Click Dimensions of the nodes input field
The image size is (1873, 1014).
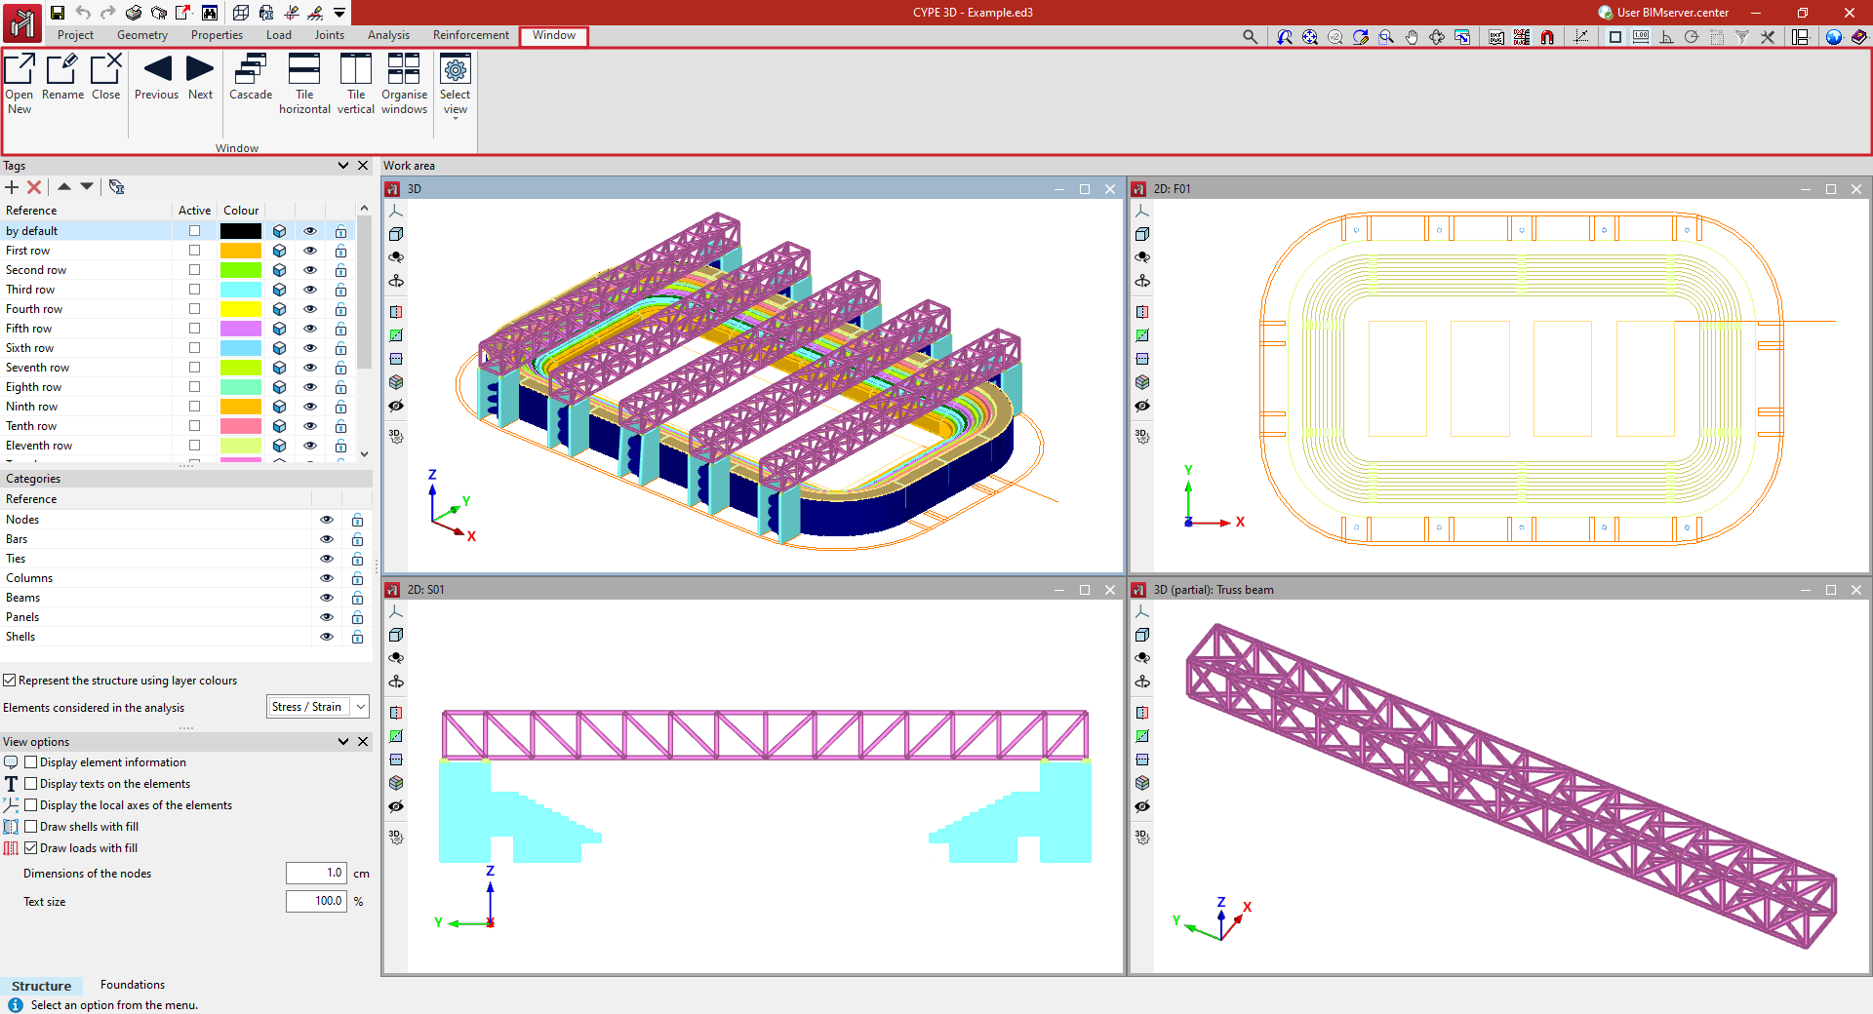coord(316,874)
